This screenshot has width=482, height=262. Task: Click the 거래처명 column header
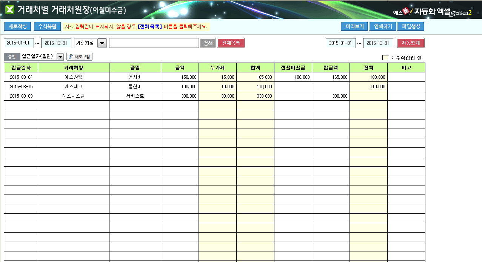click(x=74, y=67)
